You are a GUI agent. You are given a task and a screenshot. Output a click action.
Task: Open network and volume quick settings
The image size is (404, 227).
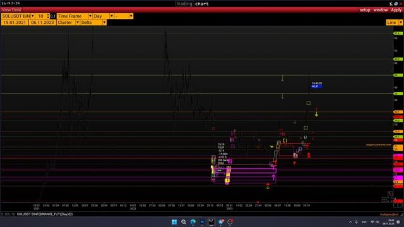click(374, 222)
